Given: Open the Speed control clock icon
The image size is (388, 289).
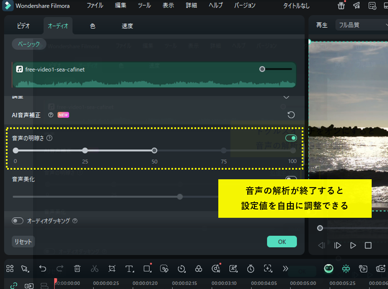Looking at the screenshot, I should tap(181, 269).
